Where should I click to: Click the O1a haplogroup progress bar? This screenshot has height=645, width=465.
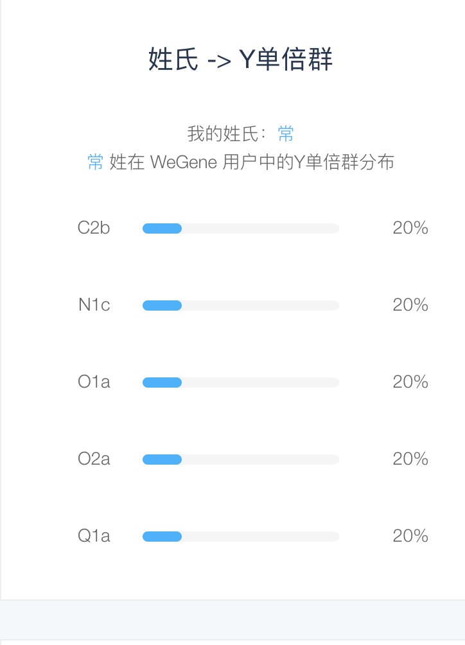pos(241,382)
